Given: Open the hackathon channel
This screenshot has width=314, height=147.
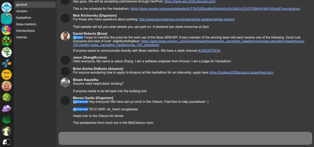Looking at the screenshot, I should 35,17.
